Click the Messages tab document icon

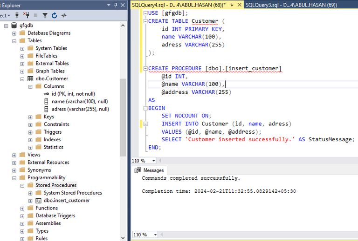pyautogui.click(x=138, y=170)
